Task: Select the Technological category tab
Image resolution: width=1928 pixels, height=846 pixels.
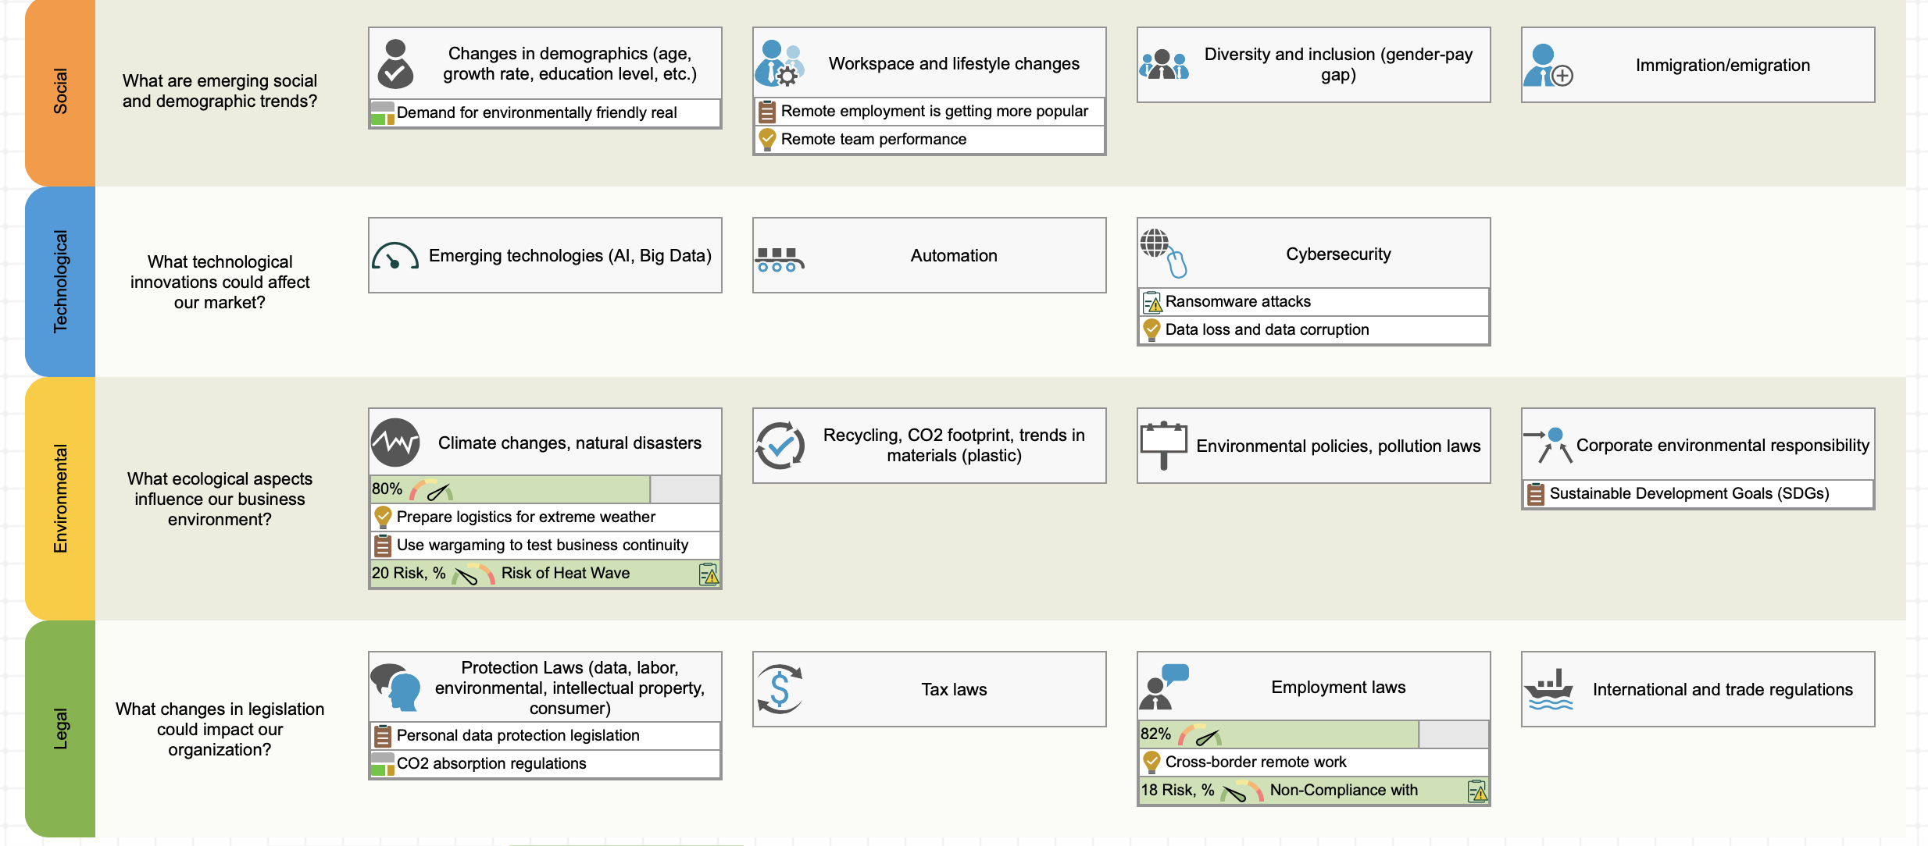Action: (x=60, y=281)
